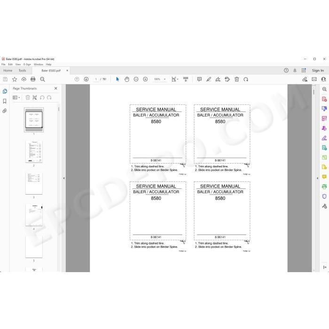
Task: Delete selected pages in thumbnails panel
Action: pyautogui.click(x=28, y=98)
